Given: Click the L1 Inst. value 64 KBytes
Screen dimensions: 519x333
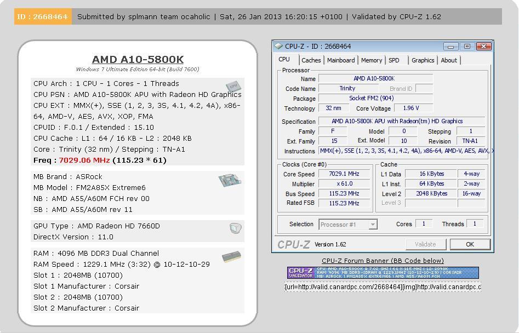Looking at the screenshot, I should [431, 184].
